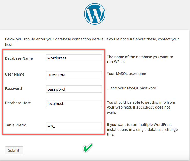Image resolution: width=190 pixels, height=161 pixels.
Task: Click "The name of the database" description
Action: click(140, 59)
